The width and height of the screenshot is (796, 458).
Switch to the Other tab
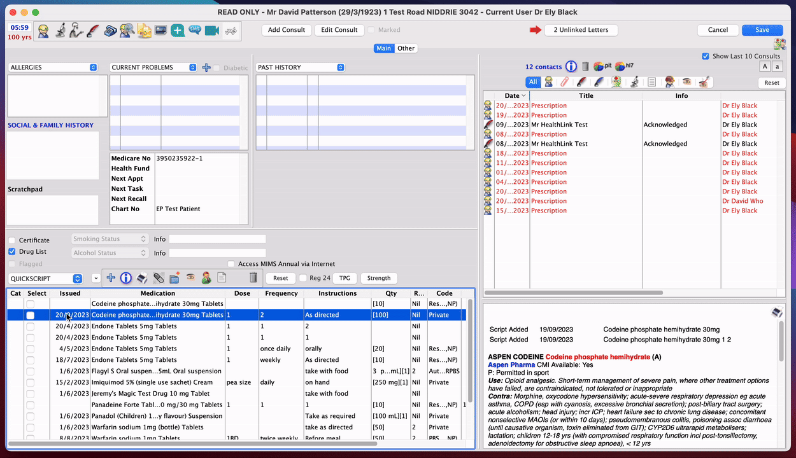[x=406, y=48]
